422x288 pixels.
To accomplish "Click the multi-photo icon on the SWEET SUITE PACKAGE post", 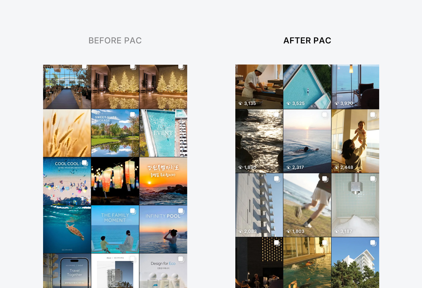I will point(133,115).
